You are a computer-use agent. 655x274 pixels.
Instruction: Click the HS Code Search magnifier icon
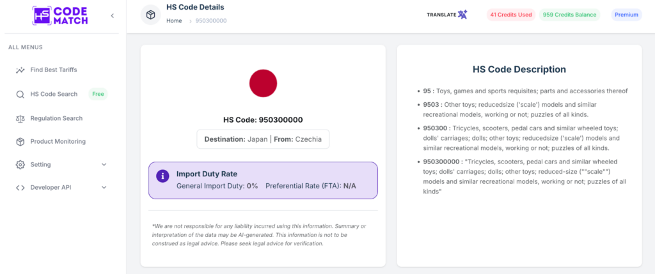20,95
